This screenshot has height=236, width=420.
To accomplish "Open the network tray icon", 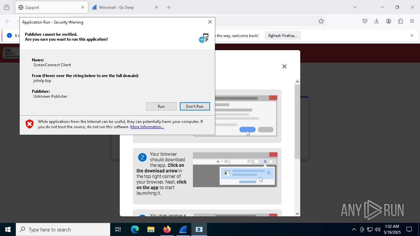I will tap(370, 229).
